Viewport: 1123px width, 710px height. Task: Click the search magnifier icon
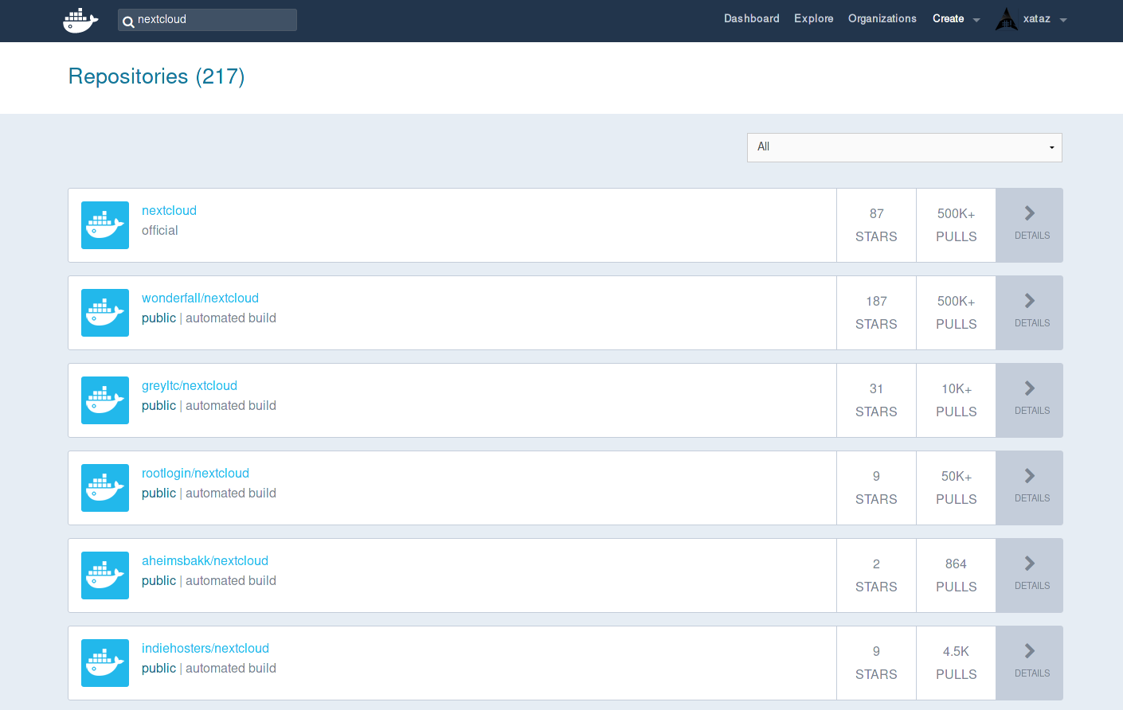tap(128, 21)
